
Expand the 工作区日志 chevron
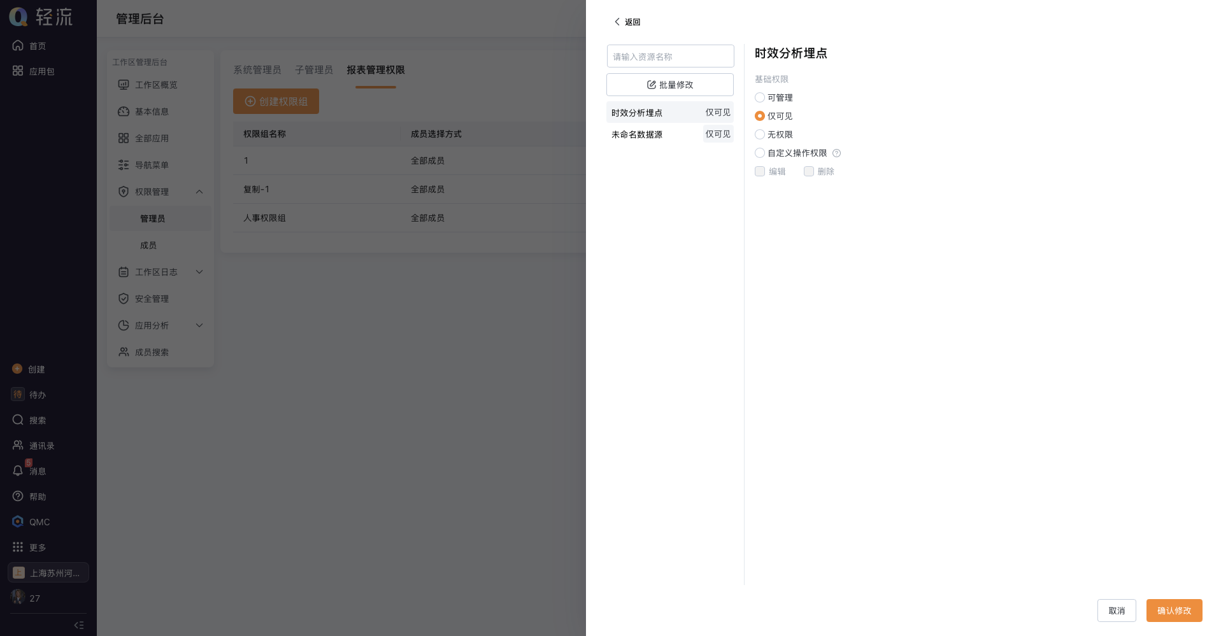coord(199,272)
